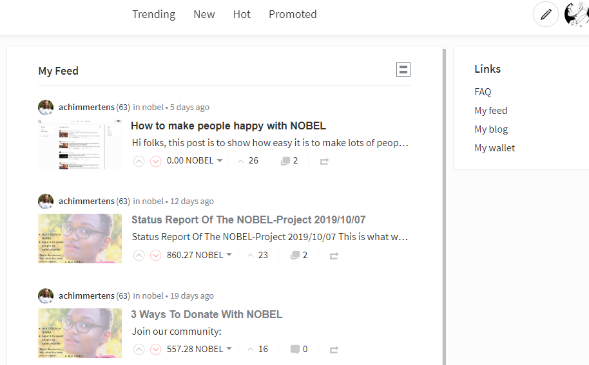The image size is (589, 365).
Task: Expand the 0.00 NOBEL payout dropdown
Action: [220, 161]
